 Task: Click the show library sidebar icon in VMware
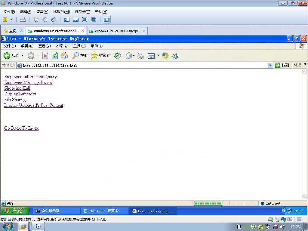[67, 20]
